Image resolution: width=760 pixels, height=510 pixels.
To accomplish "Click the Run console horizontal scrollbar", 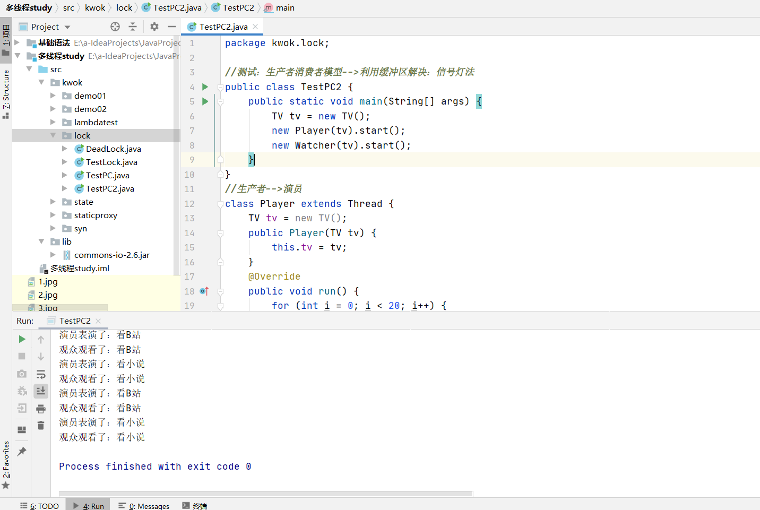I will click(266, 494).
